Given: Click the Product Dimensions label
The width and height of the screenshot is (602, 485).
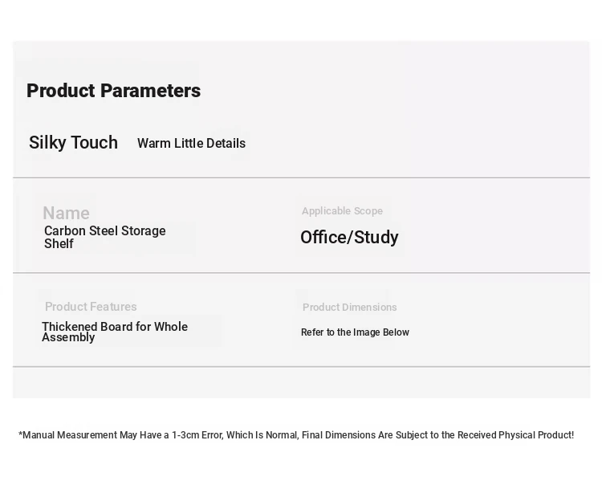Looking at the screenshot, I should tap(349, 308).
